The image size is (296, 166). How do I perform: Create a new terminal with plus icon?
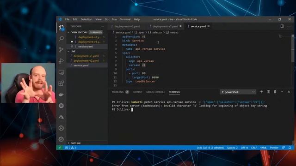pos(261,92)
